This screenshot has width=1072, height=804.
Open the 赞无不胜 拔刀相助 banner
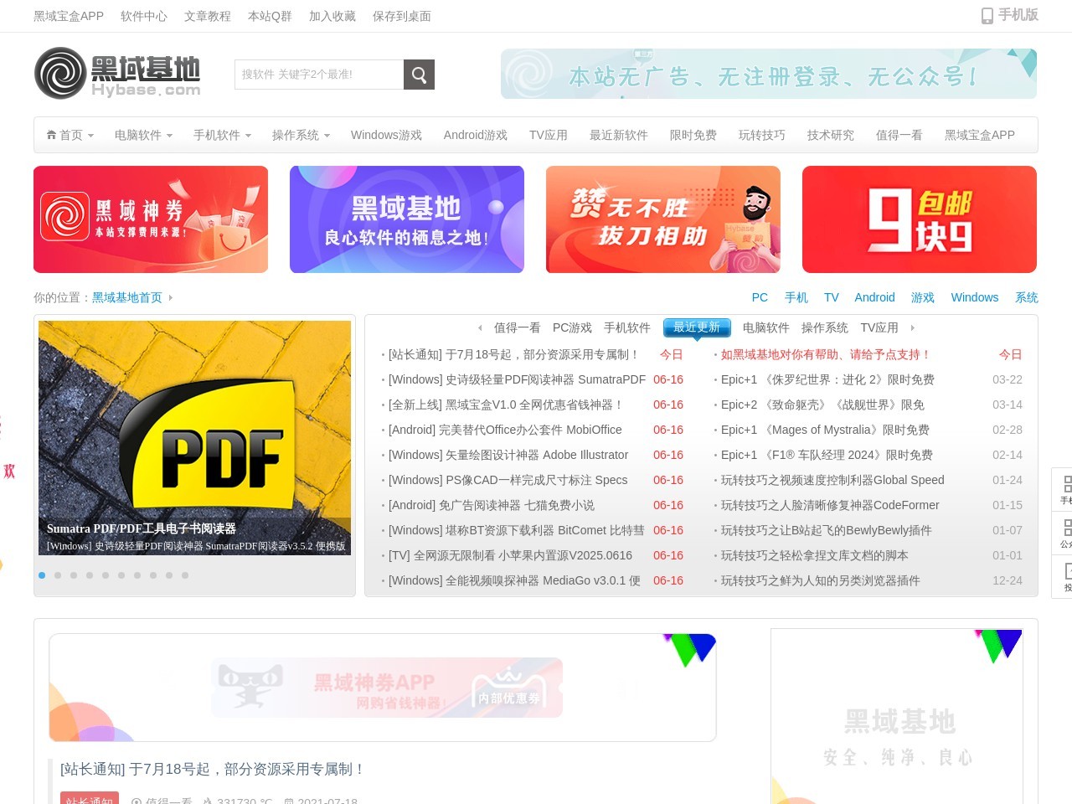[663, 219]
